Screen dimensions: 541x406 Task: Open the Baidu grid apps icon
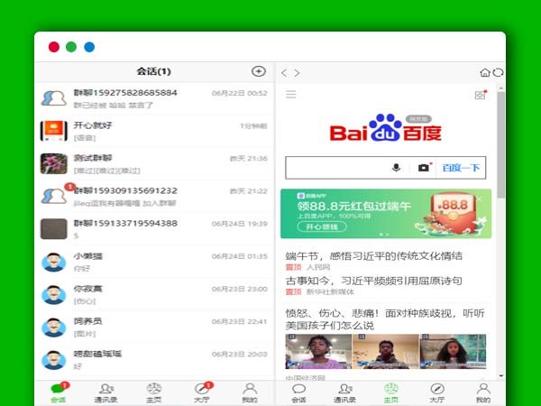(x=480, y=95)
